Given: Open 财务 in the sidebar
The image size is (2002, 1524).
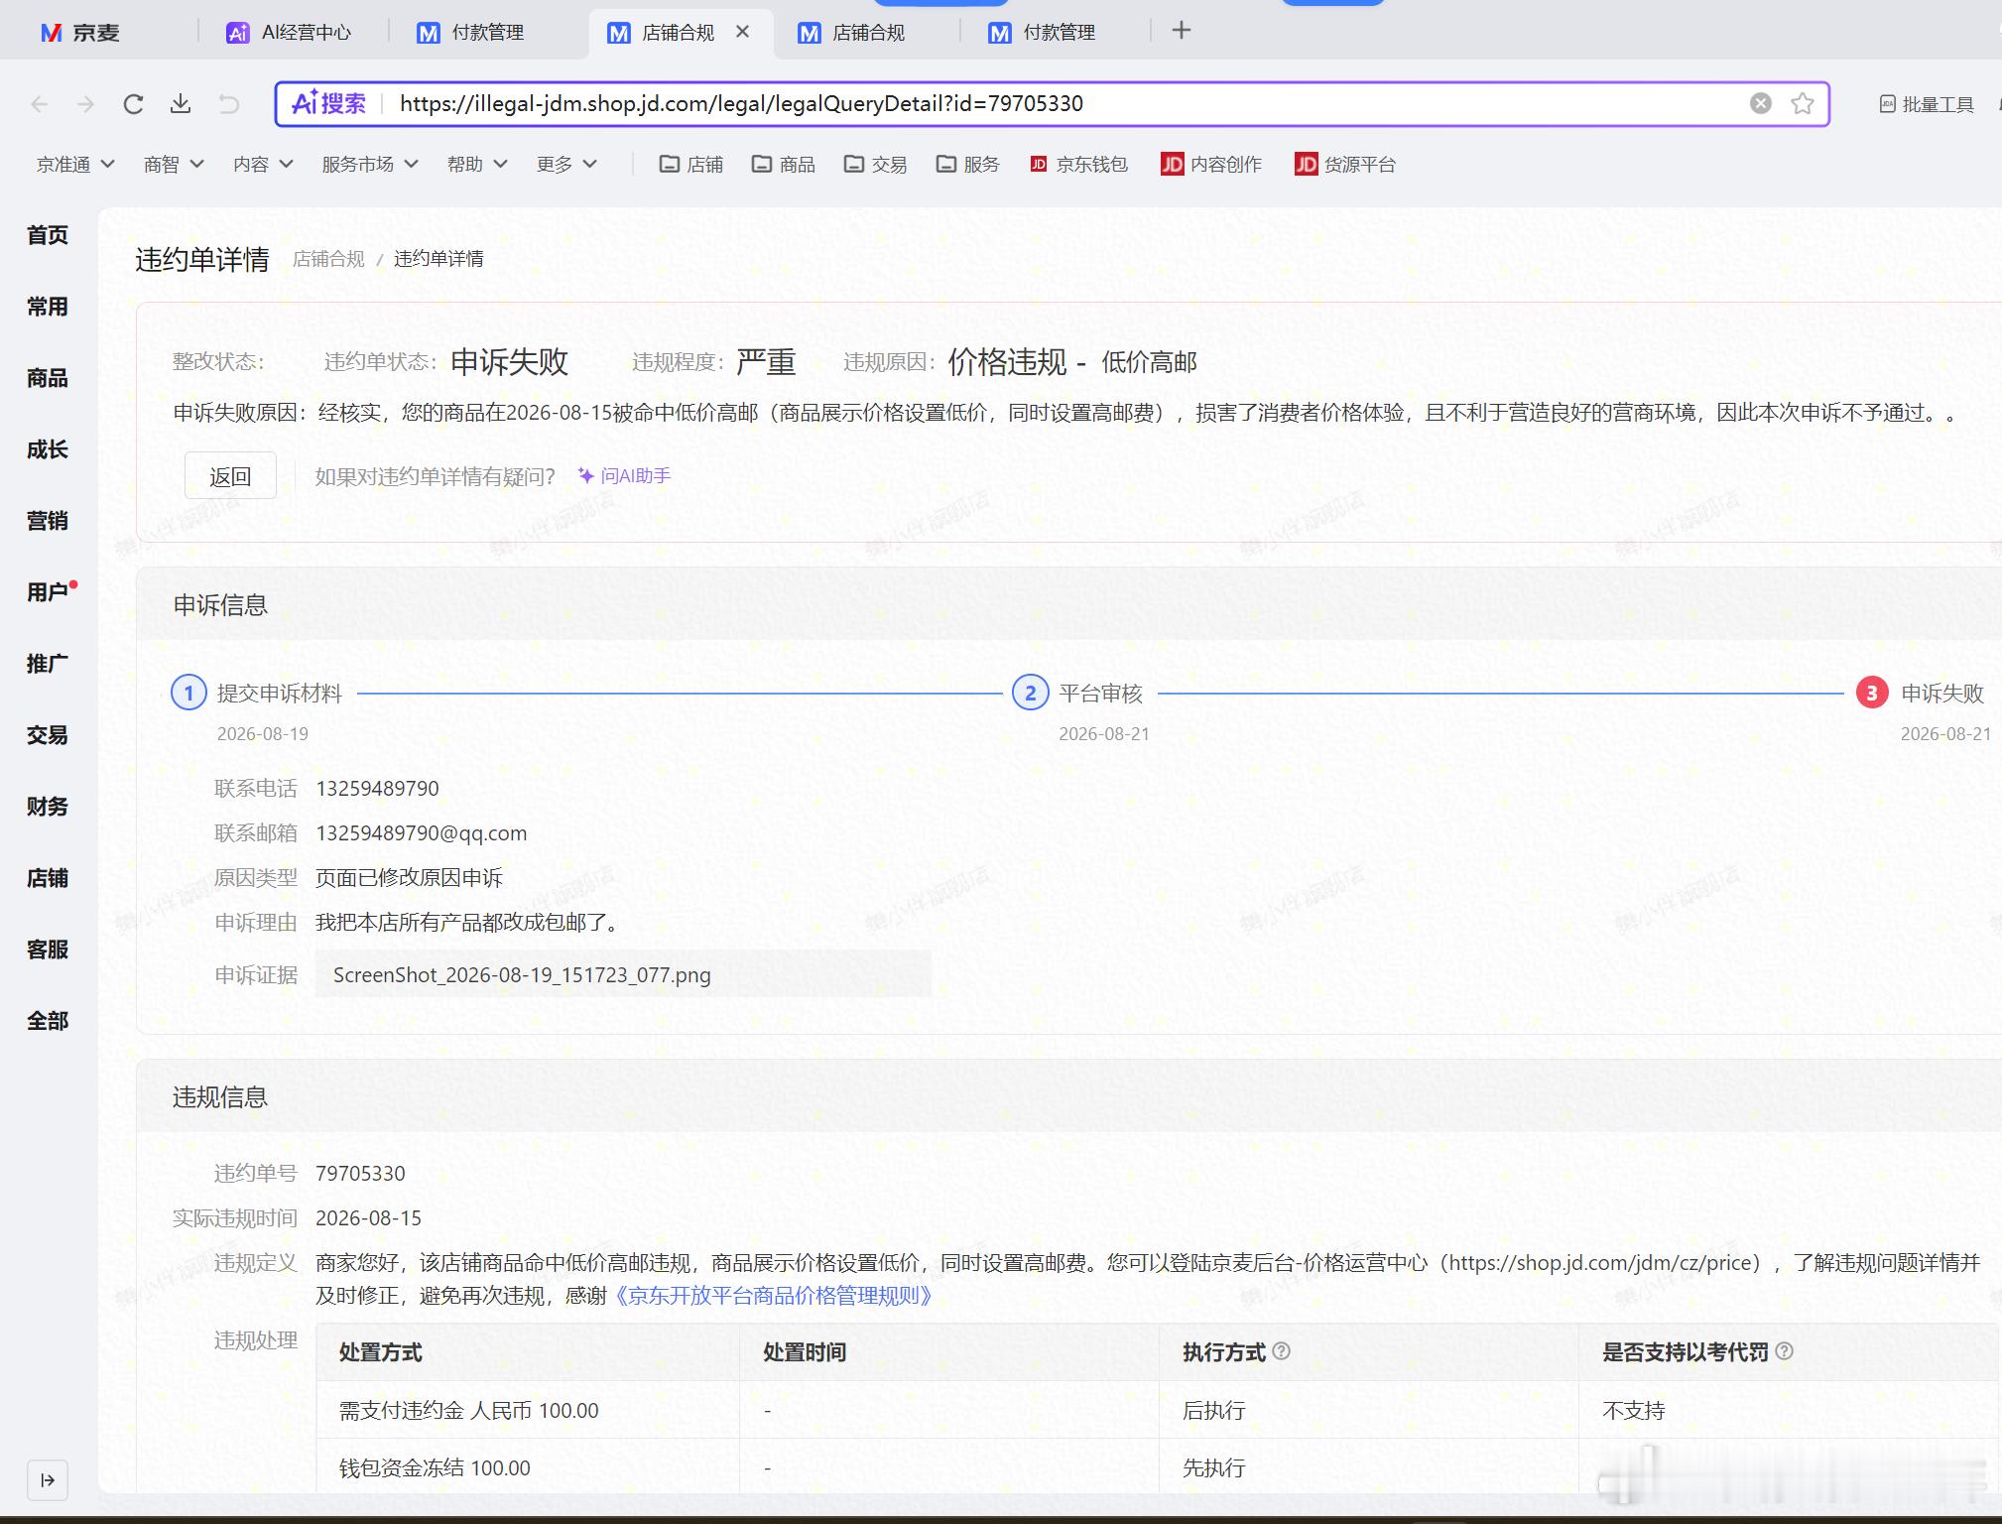Looking at the screenshot, I should coord(48,807).
